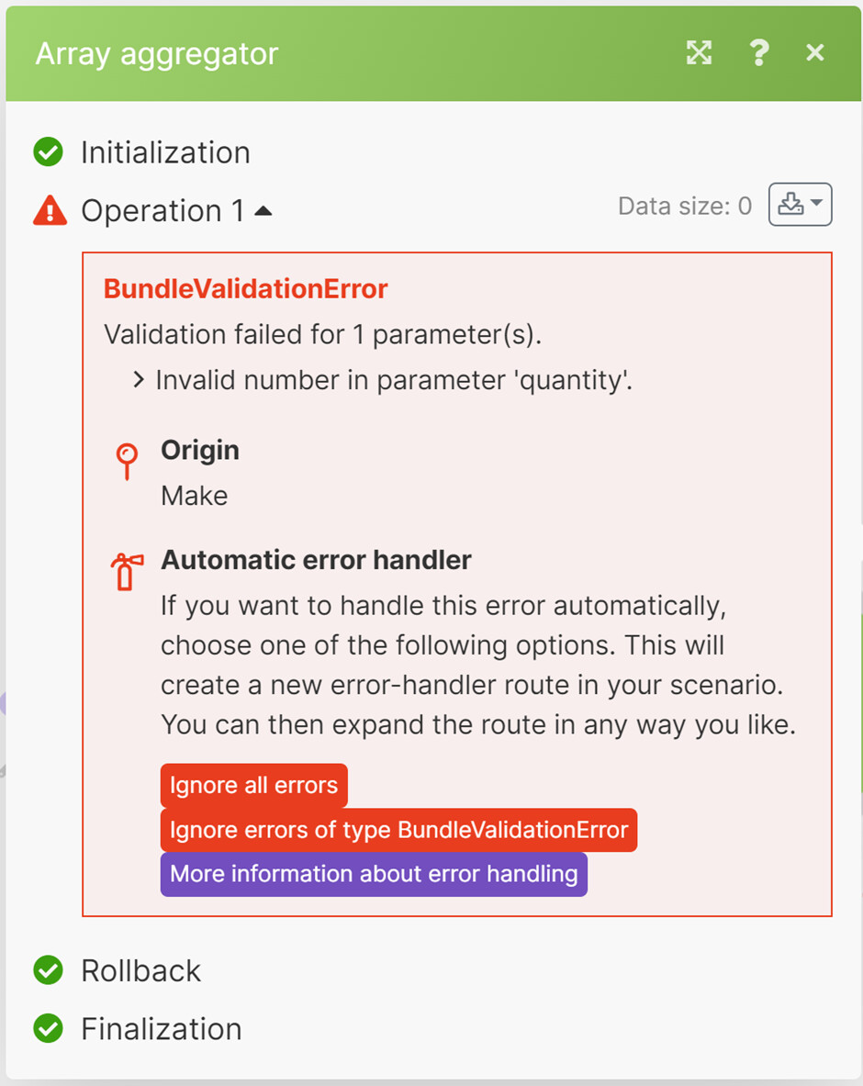Click the Rollback green check icon

pyautogui.click(x=48, y=970)
